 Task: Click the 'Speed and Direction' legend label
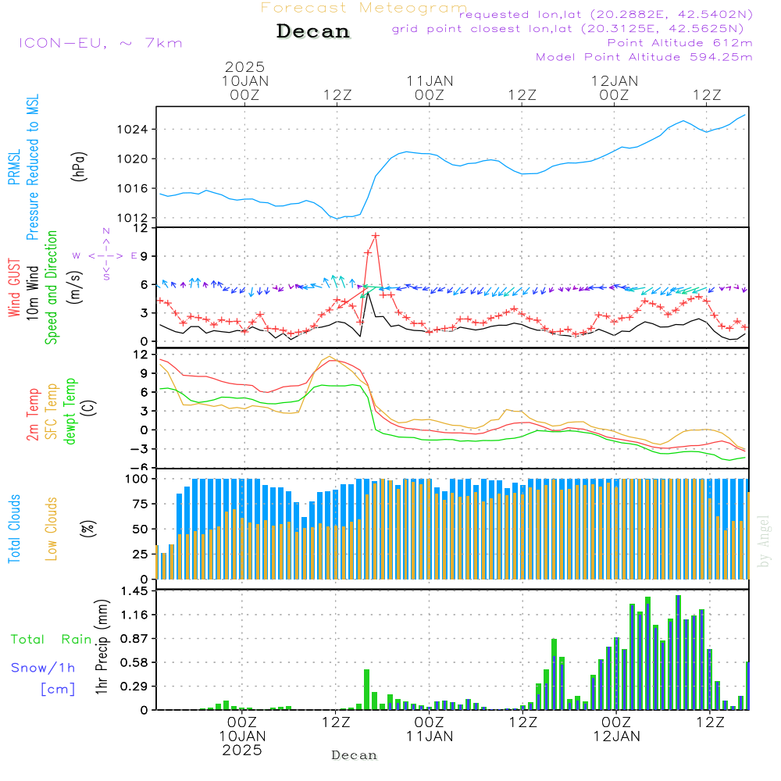[52, 287]
